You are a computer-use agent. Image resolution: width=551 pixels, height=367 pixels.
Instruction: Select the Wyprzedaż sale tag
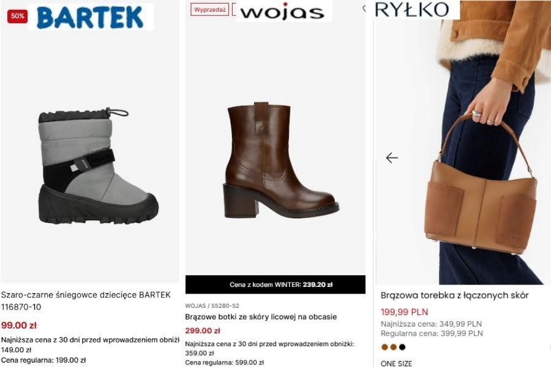point(209,10)
